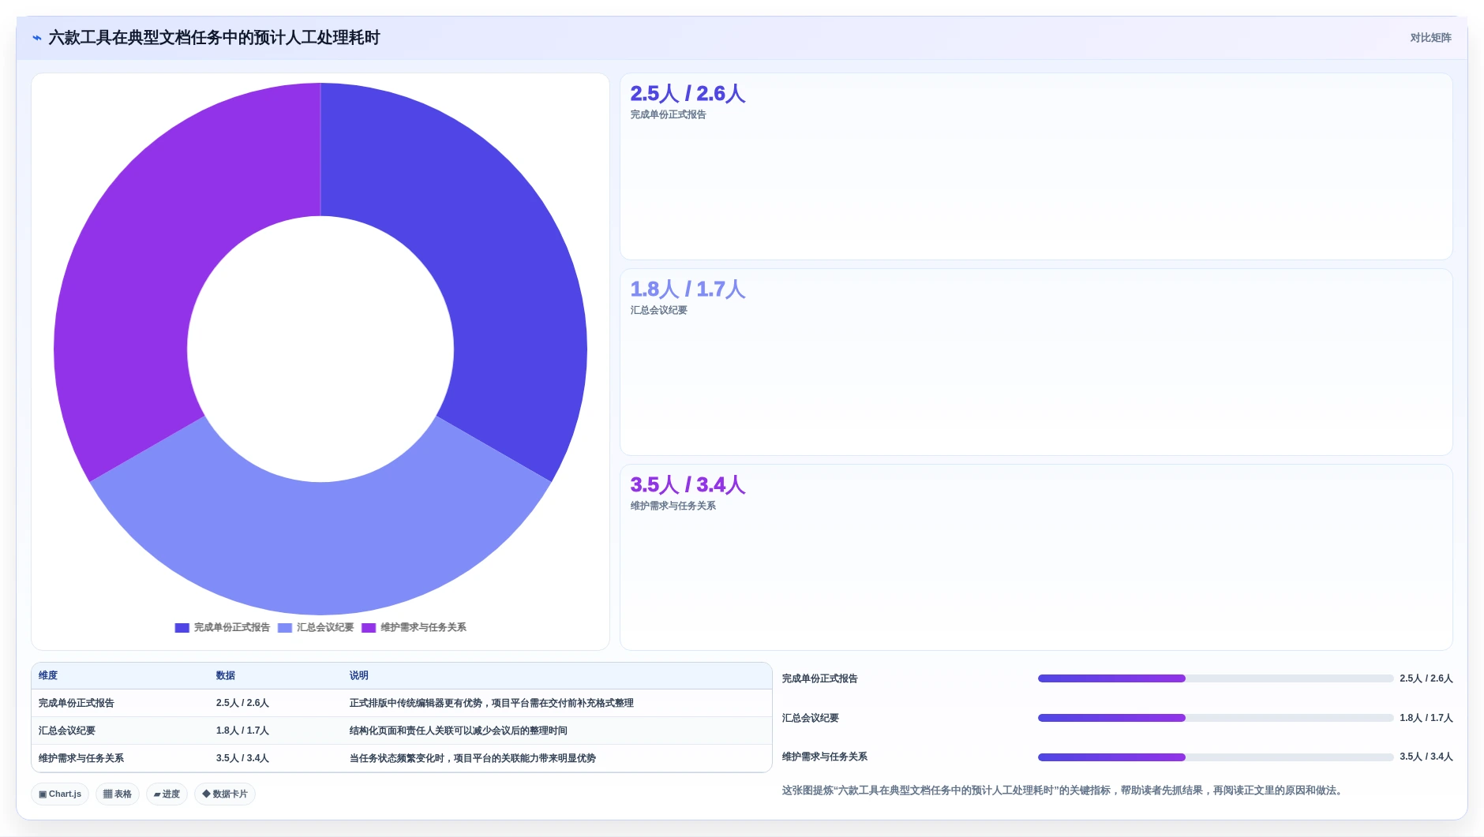This screenshot has height=837, width=1484.
Task: Click the 1.8人 / 1.7人 value beside progress bar
Action: [1426, 718]
